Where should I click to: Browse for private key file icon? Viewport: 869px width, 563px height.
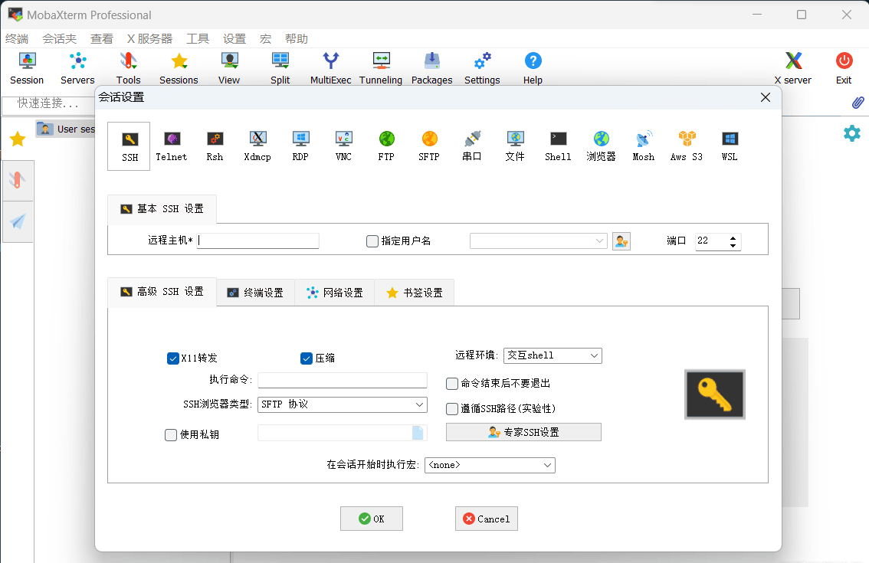pyautogui.click(x=418, y=433)
